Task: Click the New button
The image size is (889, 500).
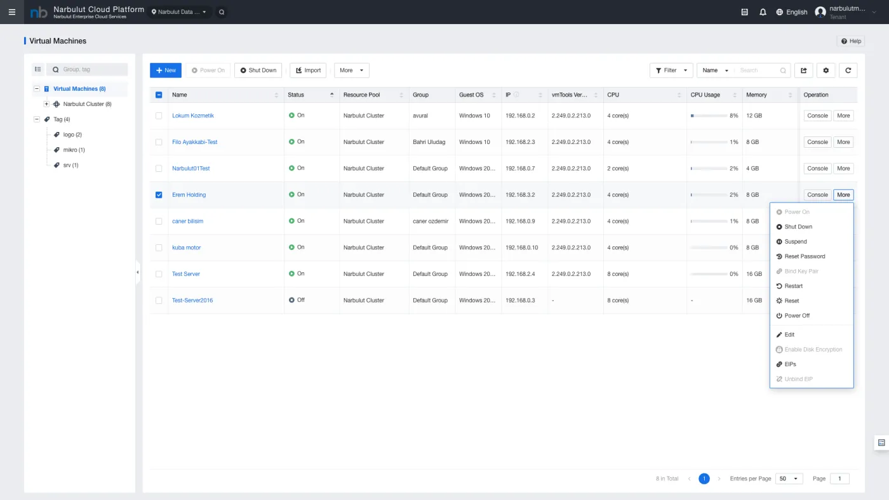Action: (x=166, y=70)
